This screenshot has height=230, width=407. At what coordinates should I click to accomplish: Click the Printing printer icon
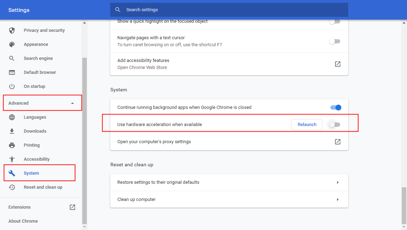coord(12,145)
